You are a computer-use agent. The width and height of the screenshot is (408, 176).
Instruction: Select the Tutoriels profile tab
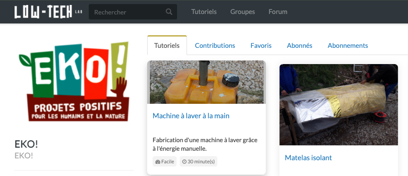pos(167,46)
